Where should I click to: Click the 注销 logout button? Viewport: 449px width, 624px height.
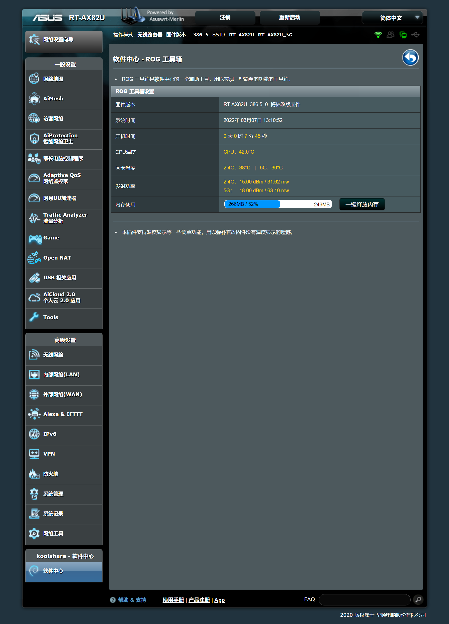pos(225,18)
